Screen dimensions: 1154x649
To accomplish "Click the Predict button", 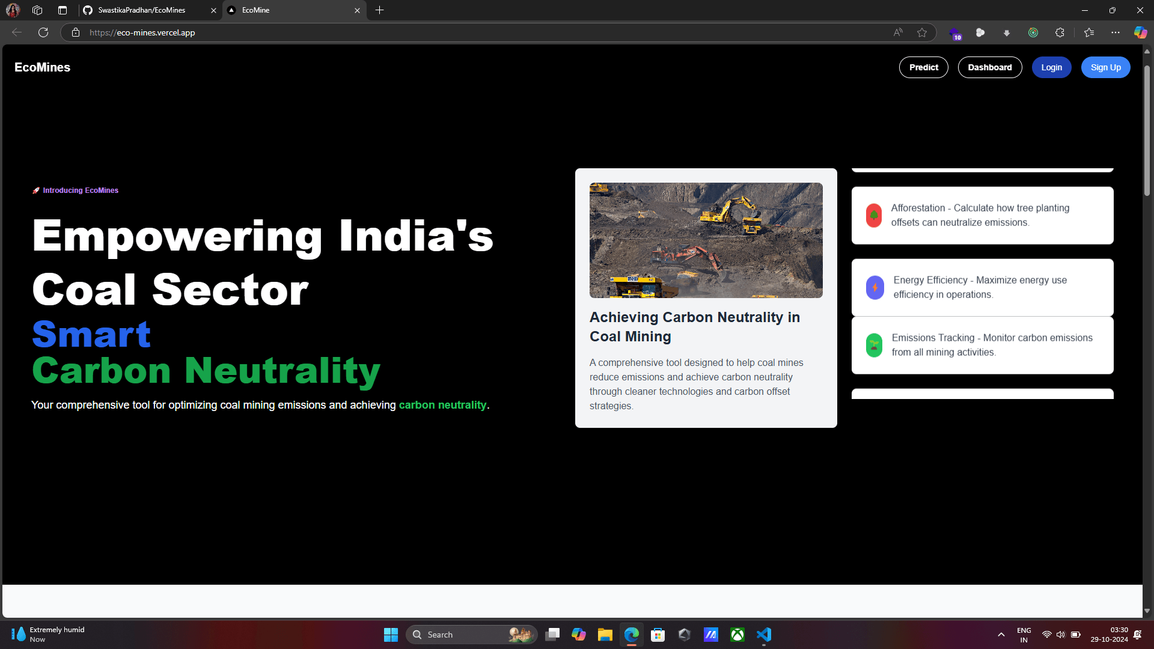I will tap(923, 67).
